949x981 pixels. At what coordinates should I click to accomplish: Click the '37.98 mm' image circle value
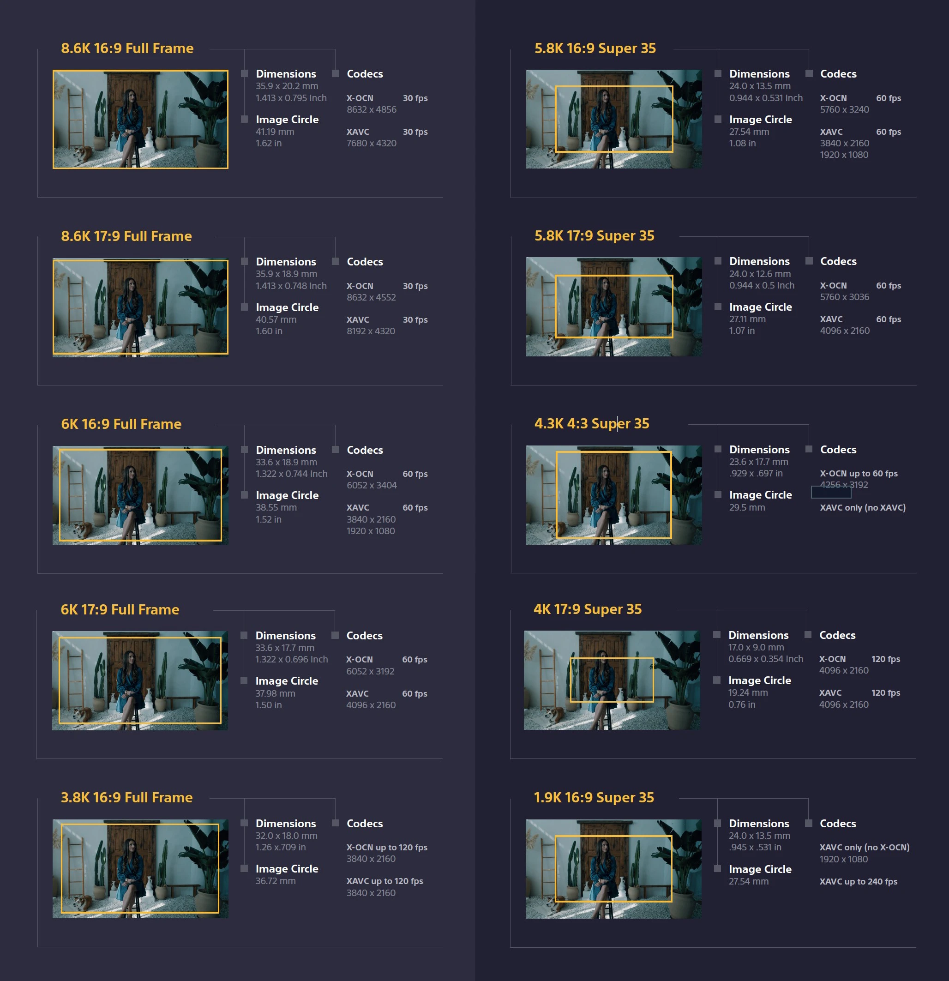point(275,693)
